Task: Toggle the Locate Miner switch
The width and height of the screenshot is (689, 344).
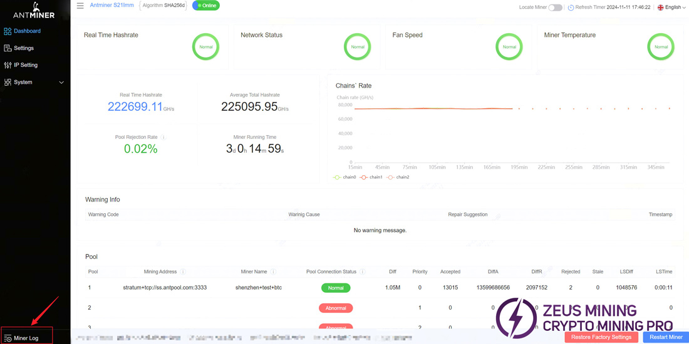Action: point(555,8)
